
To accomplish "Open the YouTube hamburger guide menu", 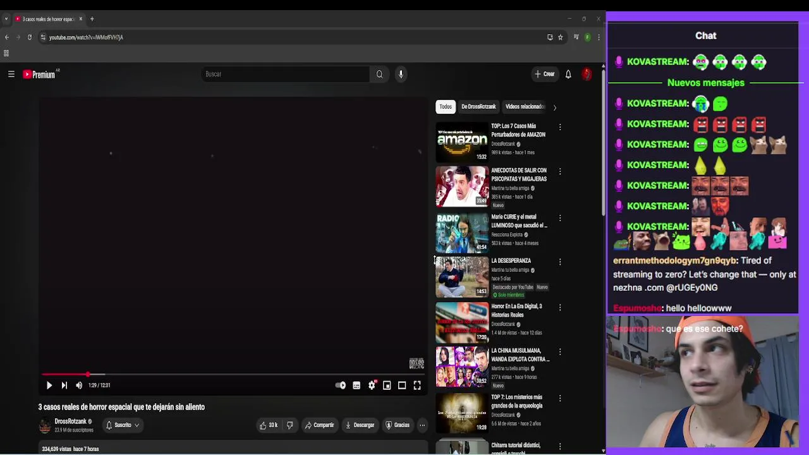I will pos(11,74).
